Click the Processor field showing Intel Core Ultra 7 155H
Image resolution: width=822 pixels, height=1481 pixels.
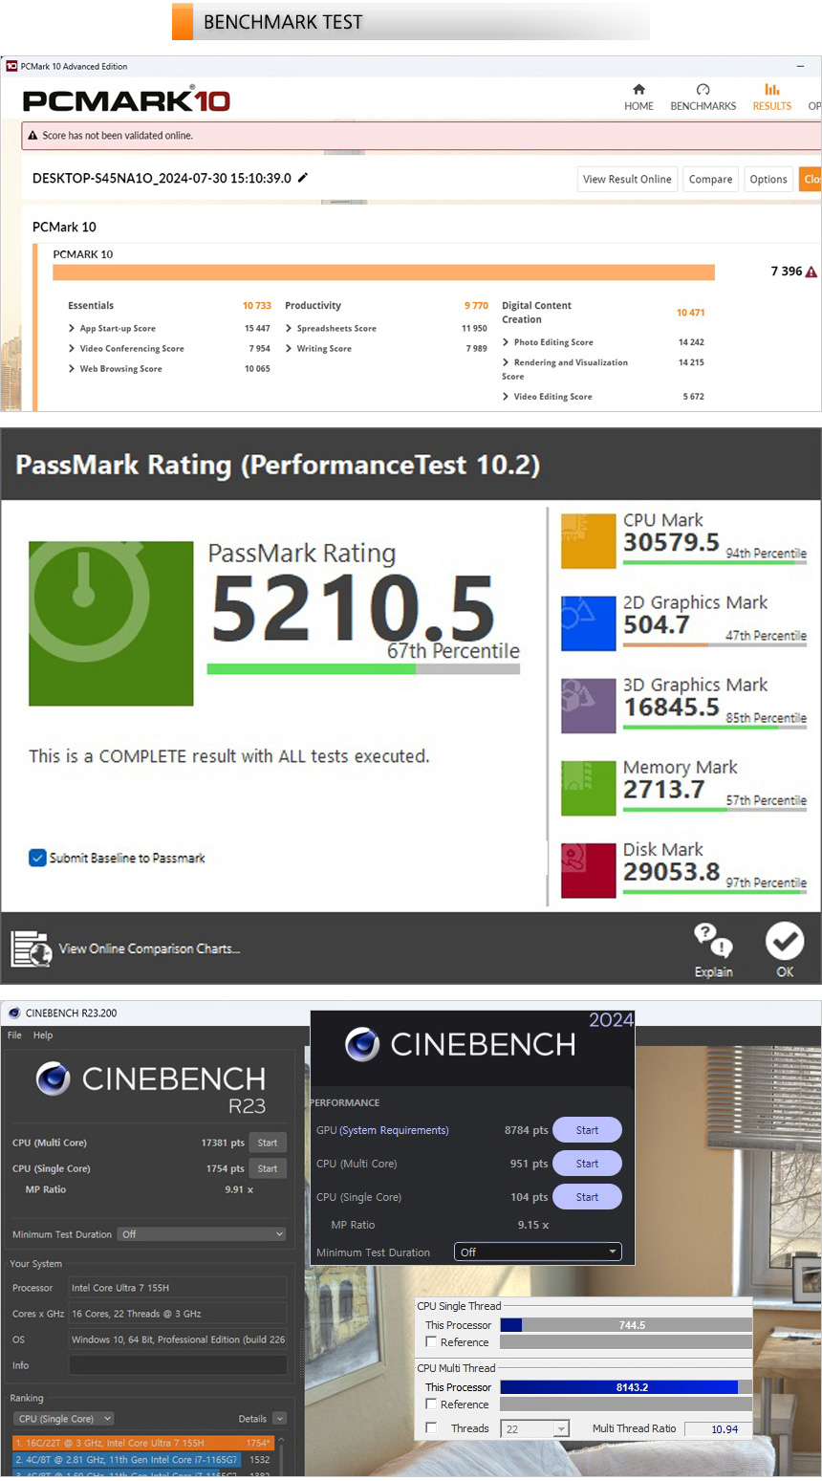178,1288
